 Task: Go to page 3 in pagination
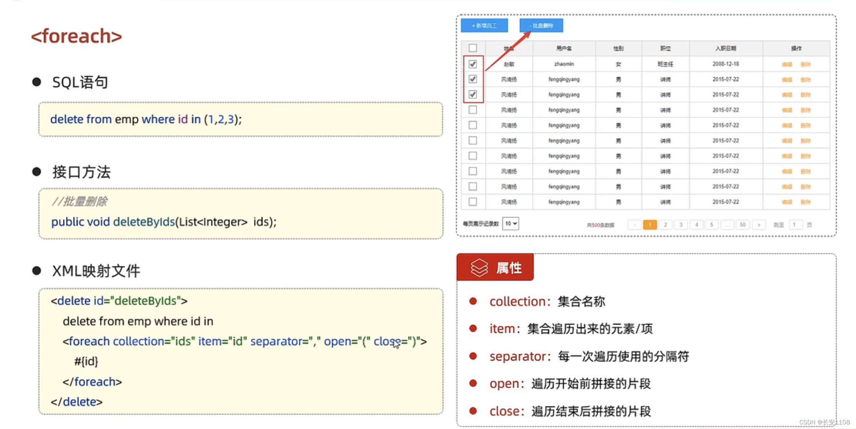click(x=681, y=225)
